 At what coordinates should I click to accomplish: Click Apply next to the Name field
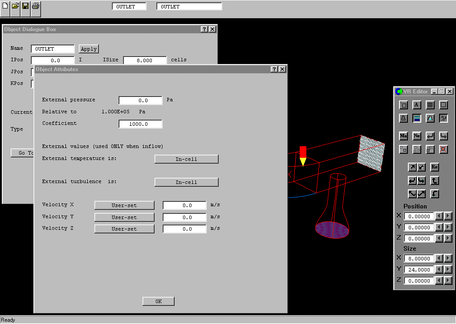coord(89,49)
